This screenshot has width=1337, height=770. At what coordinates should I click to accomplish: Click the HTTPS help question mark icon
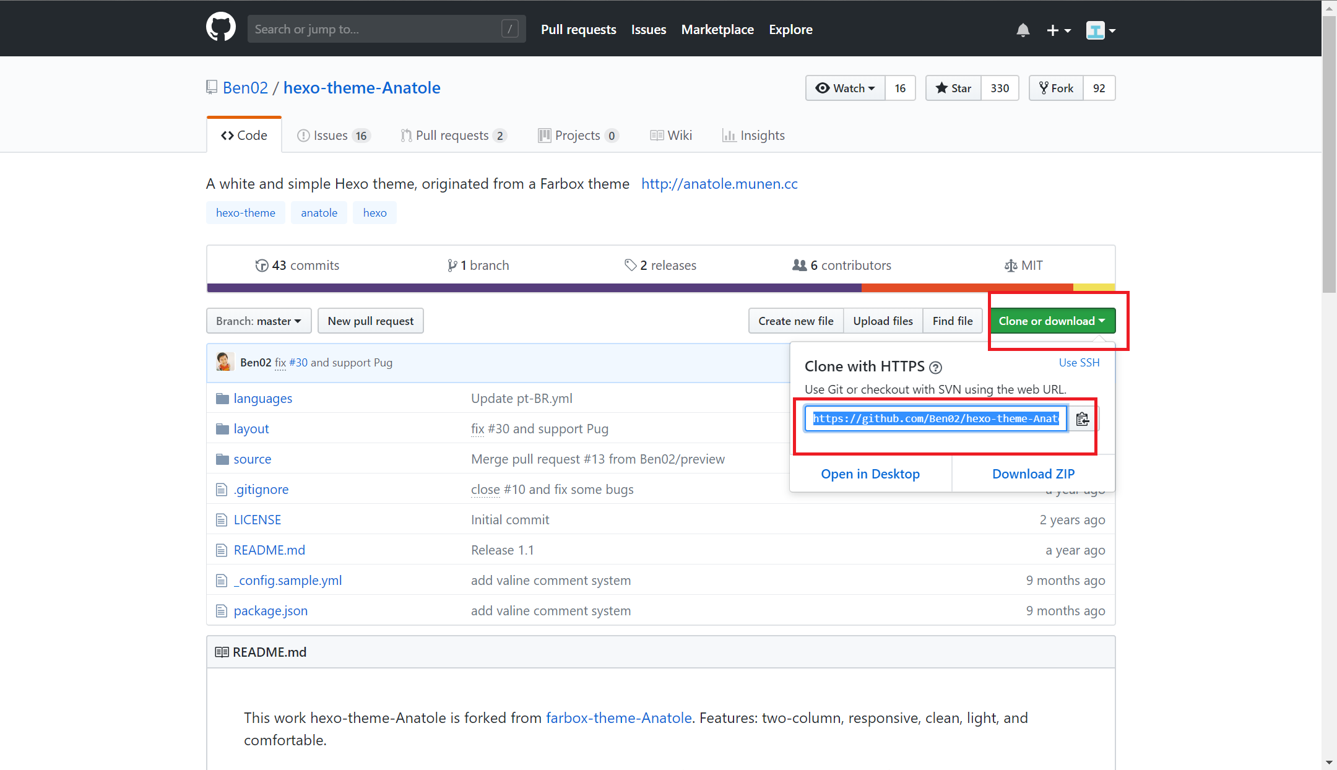click(936, 368)
